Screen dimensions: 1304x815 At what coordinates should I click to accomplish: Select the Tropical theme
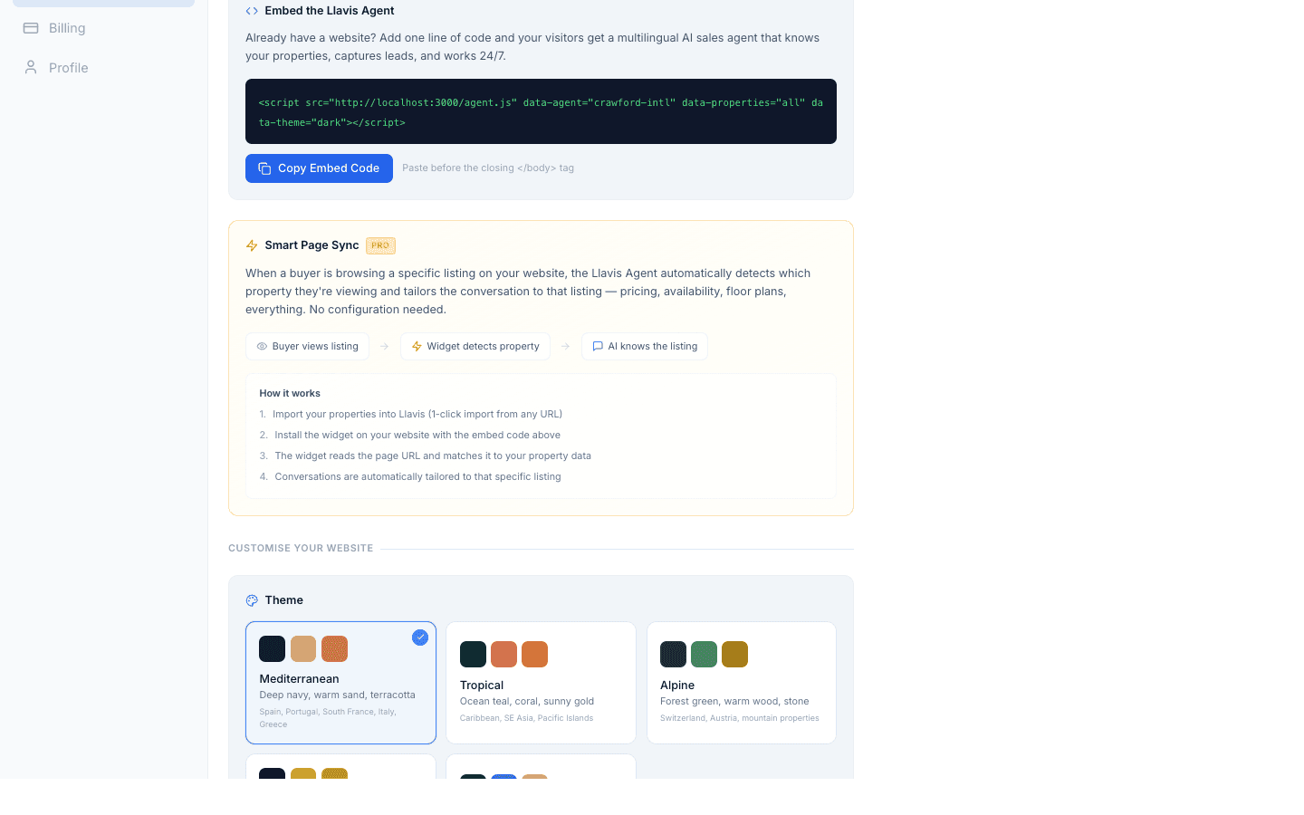[541, 682]
